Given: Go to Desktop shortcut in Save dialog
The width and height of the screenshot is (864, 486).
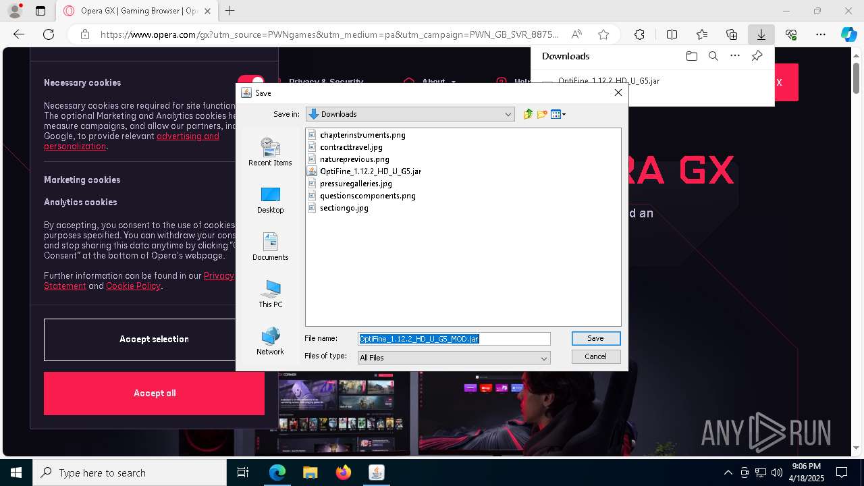Looking at the screenshot, I should pyautogui.click(x=270, y=200).
